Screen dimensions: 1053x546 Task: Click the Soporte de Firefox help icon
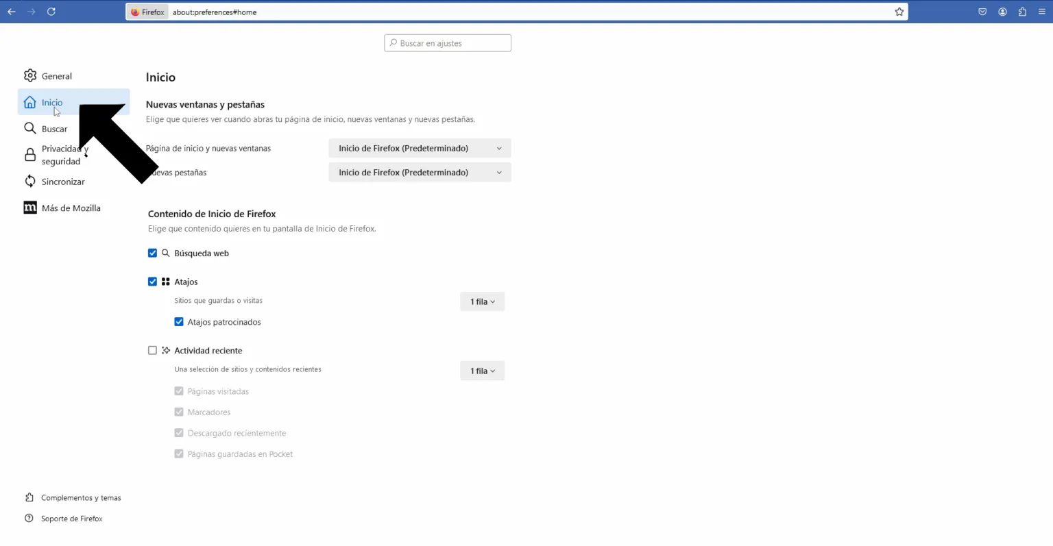point(29,519)
